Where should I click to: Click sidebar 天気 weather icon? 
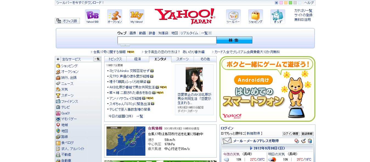point(58,89)
